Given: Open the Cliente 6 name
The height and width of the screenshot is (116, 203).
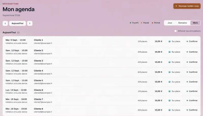Looking at the screenshot, I should click(x=39, y=90).
